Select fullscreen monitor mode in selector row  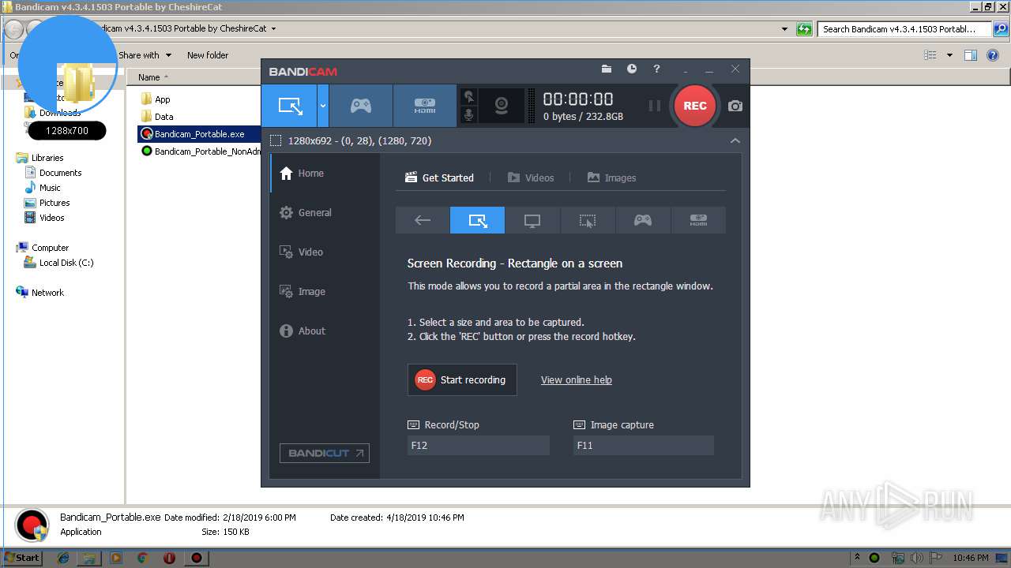tap(532, 220)
